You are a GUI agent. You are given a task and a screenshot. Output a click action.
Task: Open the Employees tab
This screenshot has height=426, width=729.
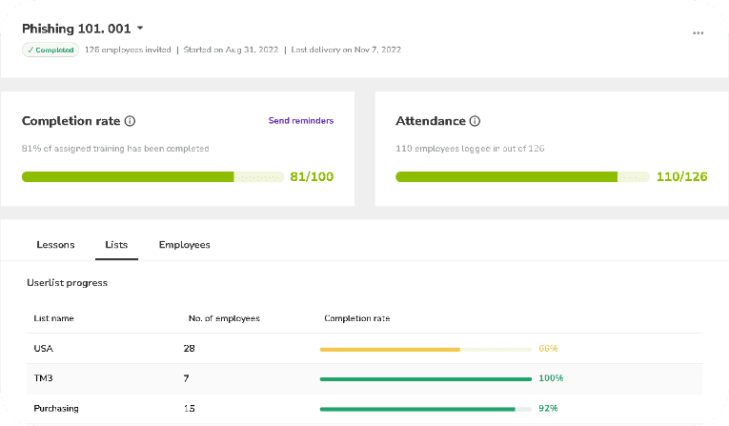point(184,245)
